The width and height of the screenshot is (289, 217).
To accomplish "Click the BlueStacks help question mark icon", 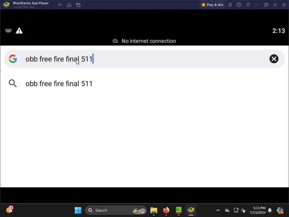I will coord(239,5).
